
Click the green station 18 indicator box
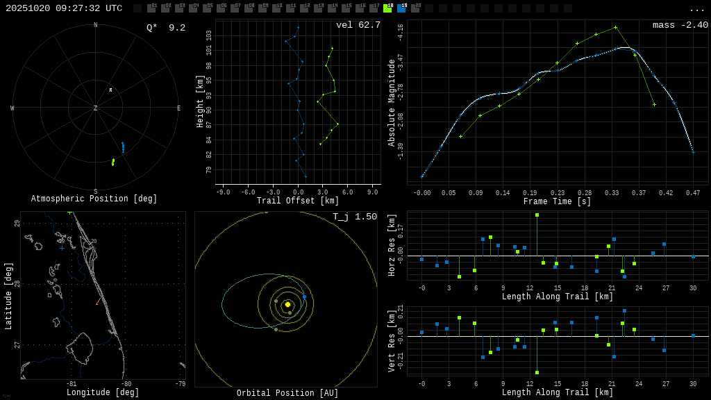pyautogui.click(x=387, y=8)
